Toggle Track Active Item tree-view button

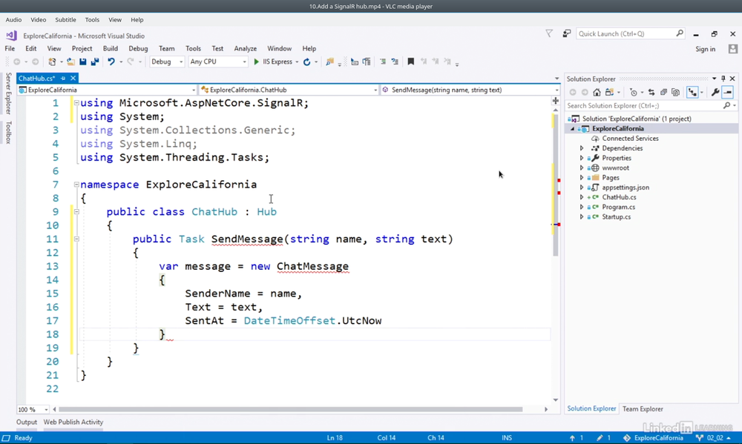click(x=693, y=92)
